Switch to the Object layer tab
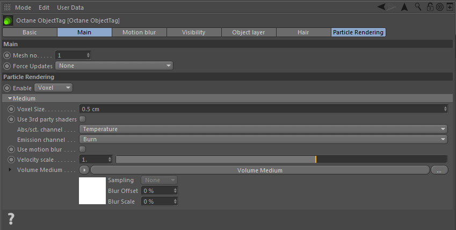 point(248,32)
